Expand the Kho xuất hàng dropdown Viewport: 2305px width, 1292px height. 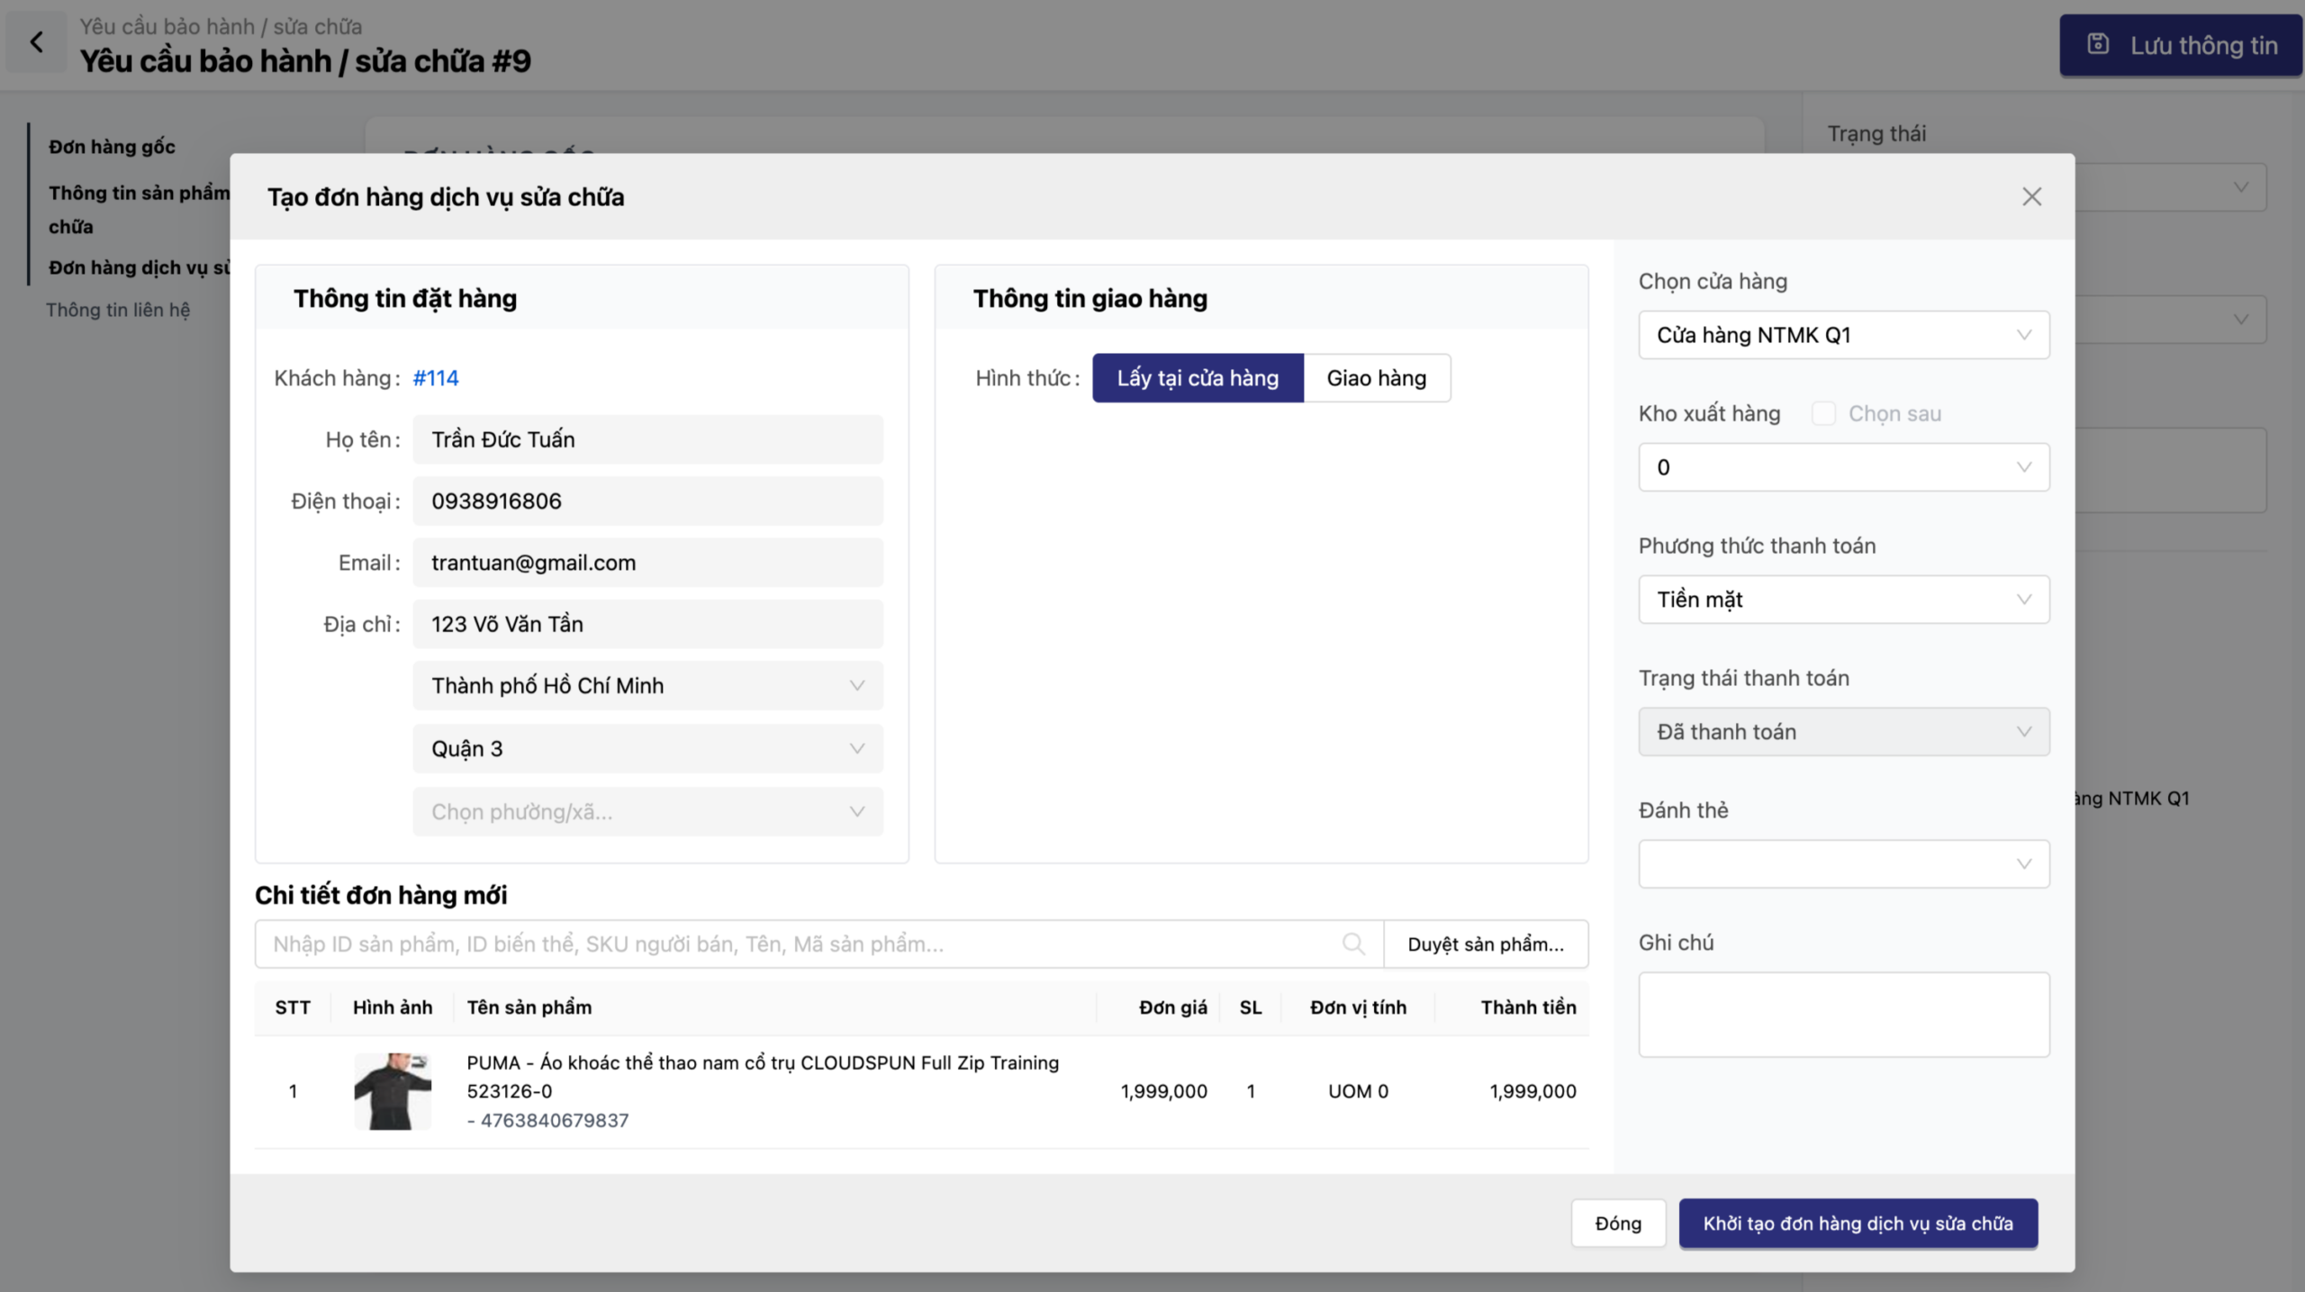click(x=1843, y=467)
